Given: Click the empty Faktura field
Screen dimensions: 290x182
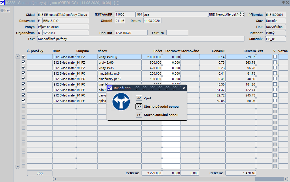Looking at the screenshot, I should point(177,33).
